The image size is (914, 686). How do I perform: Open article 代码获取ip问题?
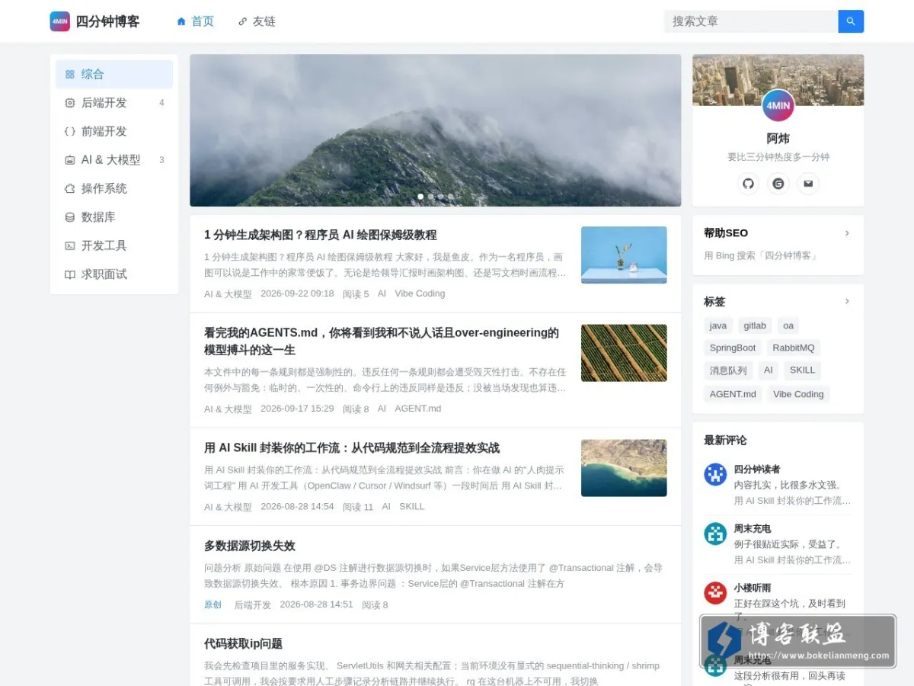[x=244, y=644]
